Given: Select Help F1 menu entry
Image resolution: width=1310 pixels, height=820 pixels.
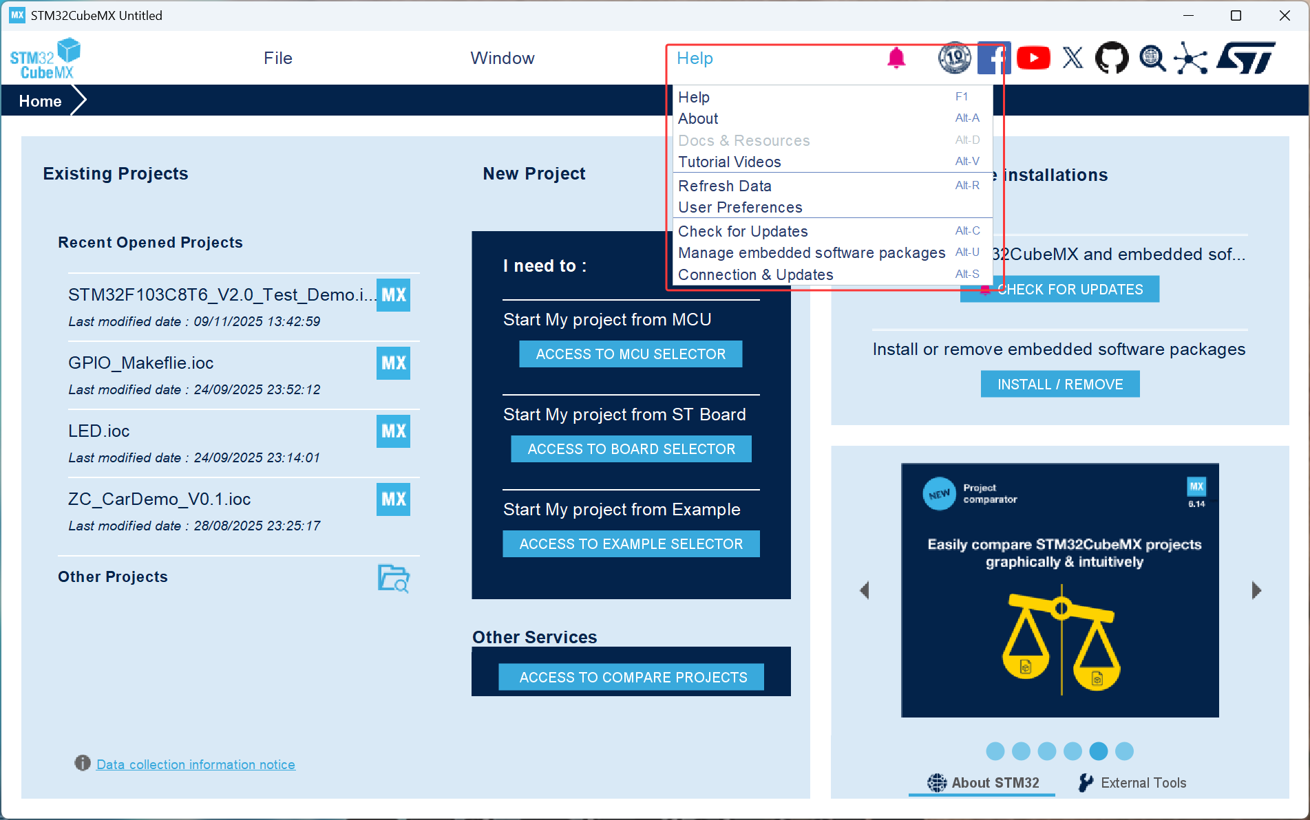Looking at the screenshot, I should click(832, 97).
